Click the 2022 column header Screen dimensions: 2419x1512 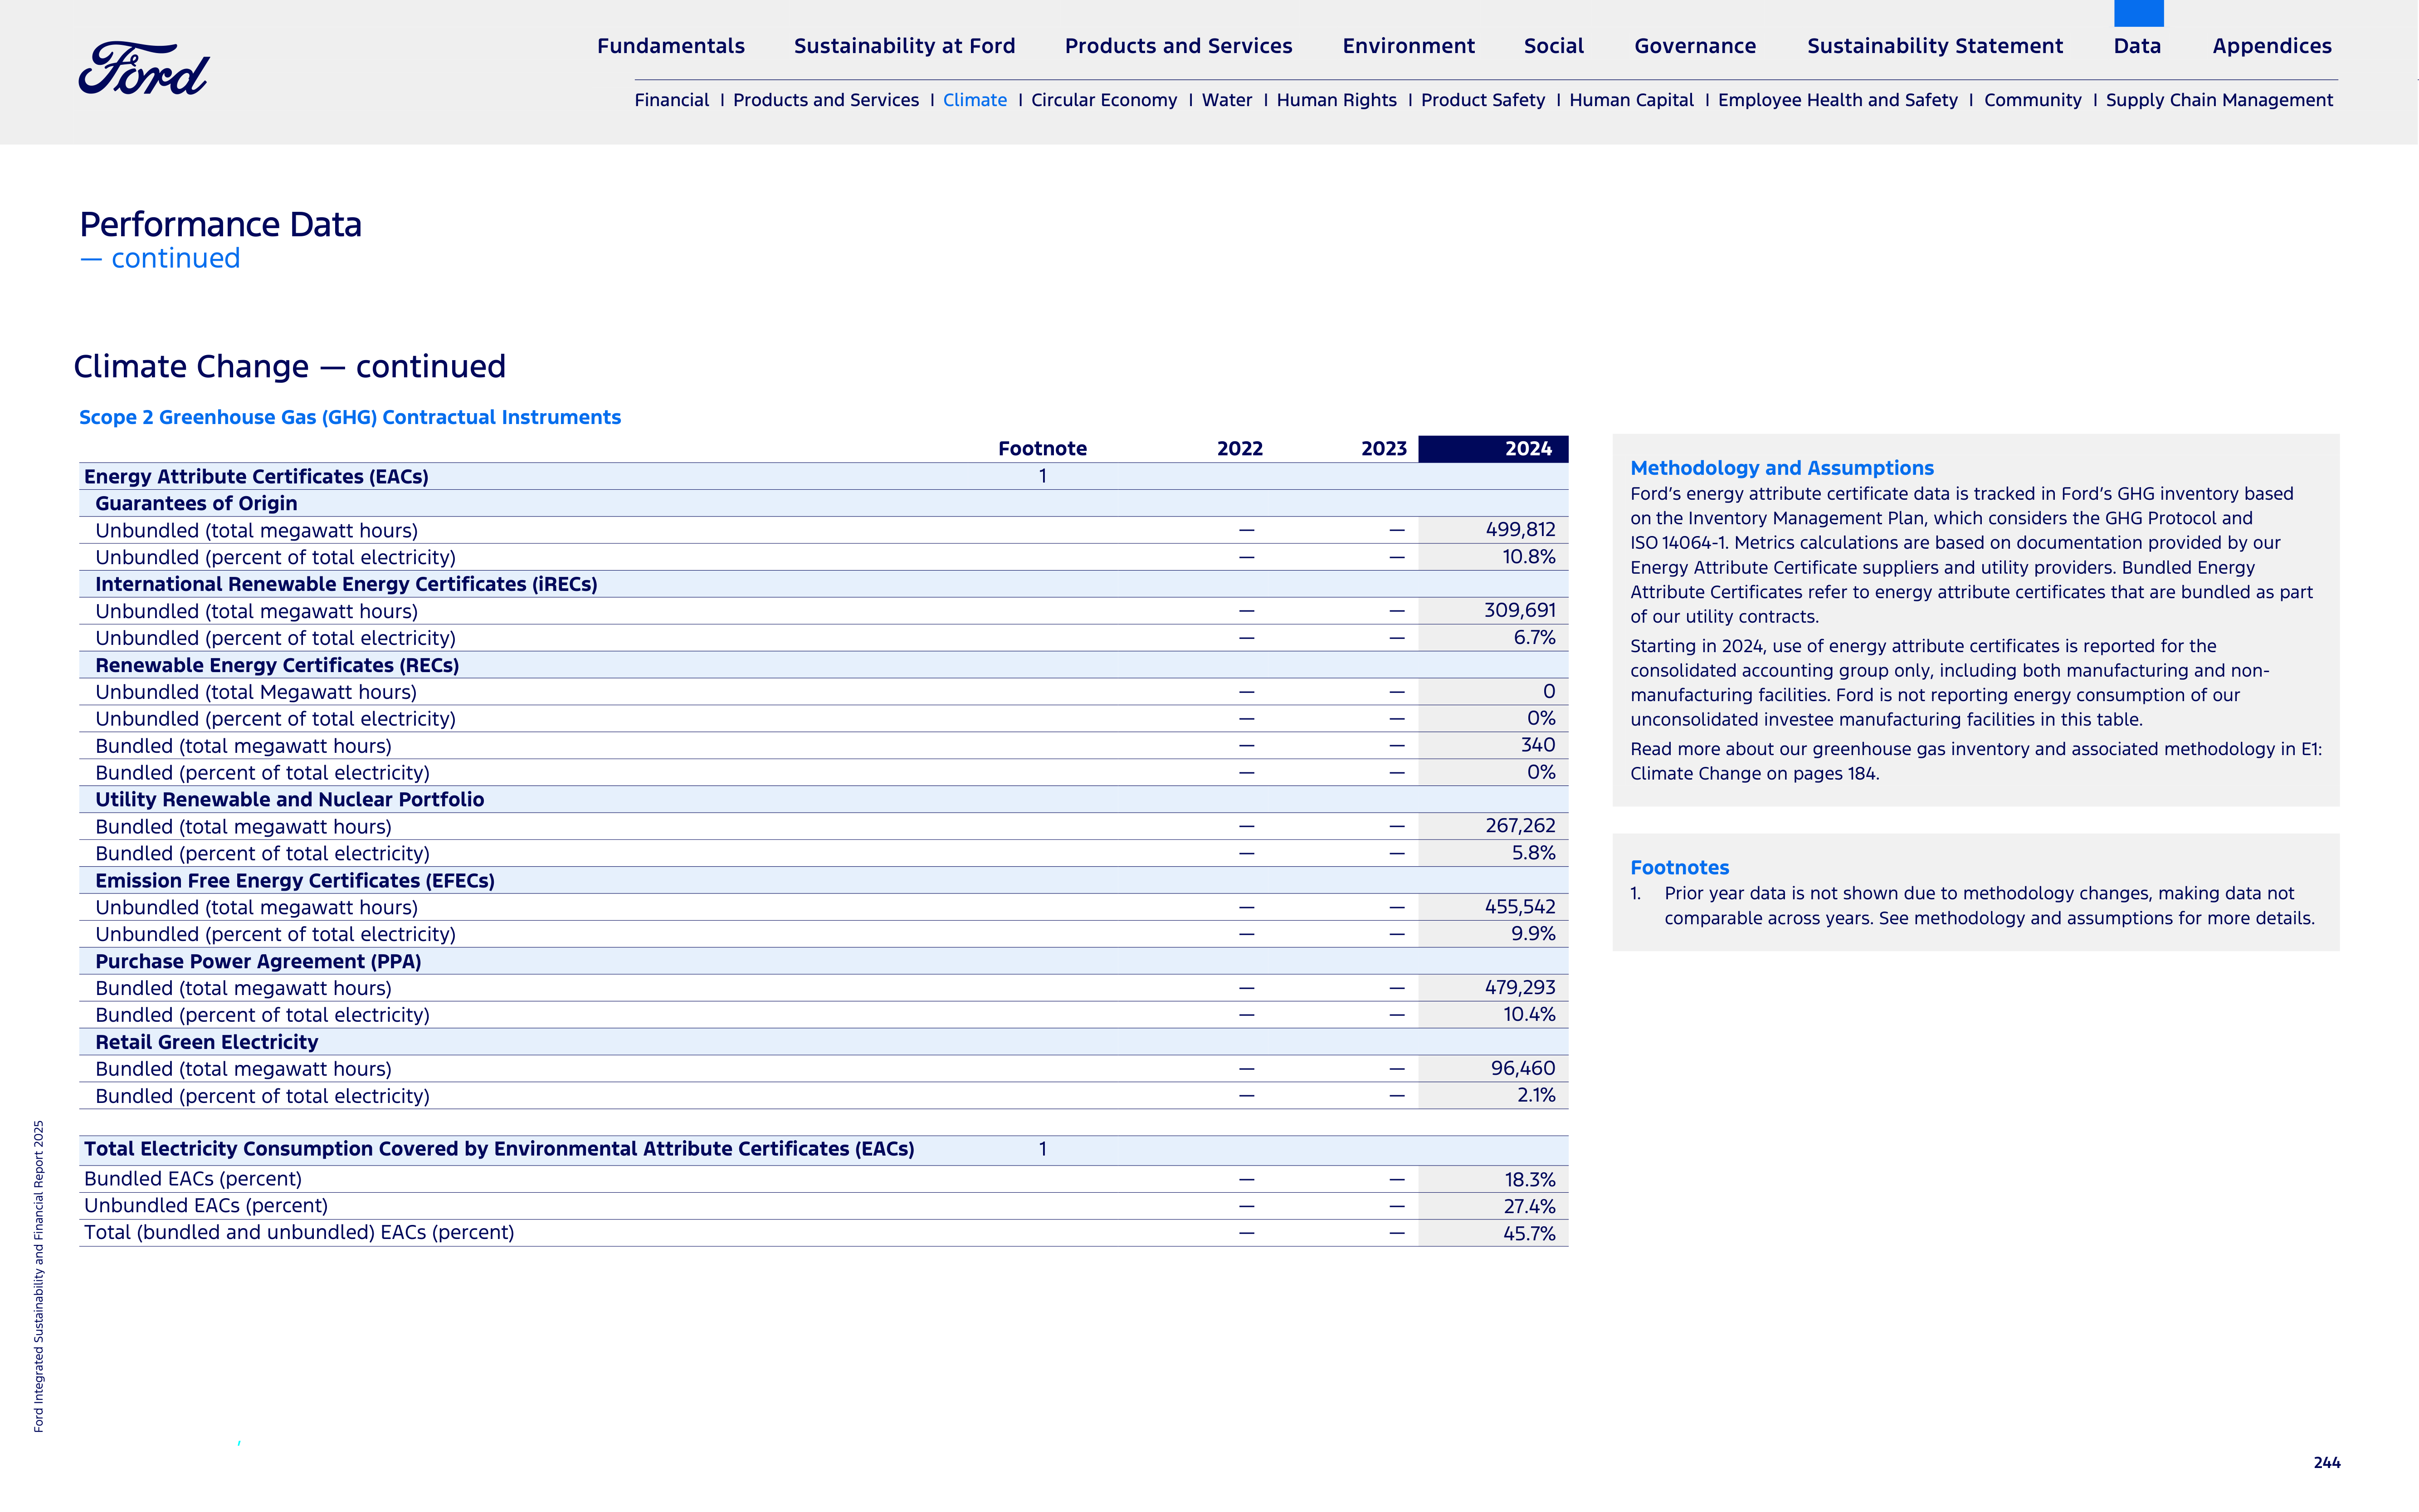click(1239, 449)
